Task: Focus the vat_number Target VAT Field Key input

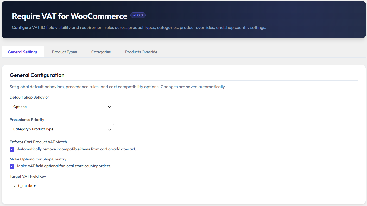Action: point(62,186)
